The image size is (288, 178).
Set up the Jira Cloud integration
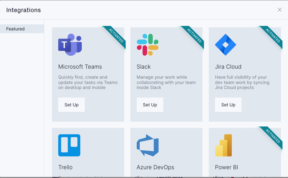click(x=228, y=105)
